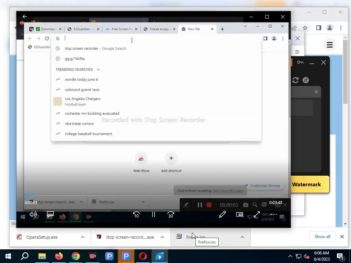Open iTop Screen Recorder taskbar icon

click(x=93, y=256)
